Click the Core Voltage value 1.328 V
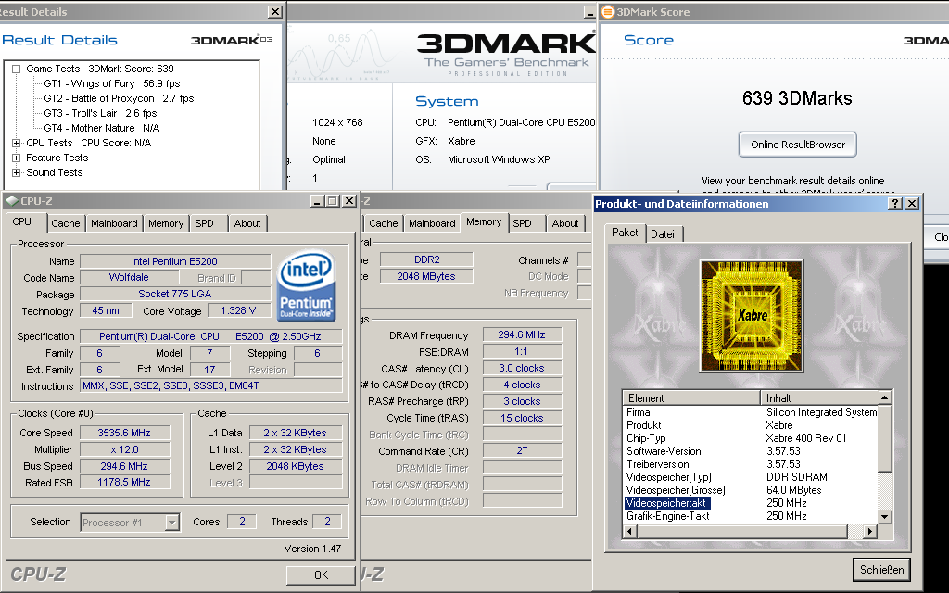Image resolution: width=949 pixels, height=593 pixels. tap(238, 310)
